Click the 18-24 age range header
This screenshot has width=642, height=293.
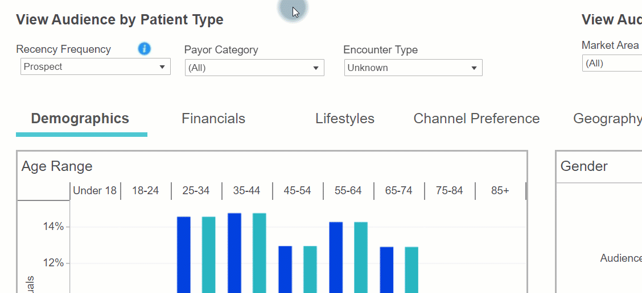coord(146,191)
